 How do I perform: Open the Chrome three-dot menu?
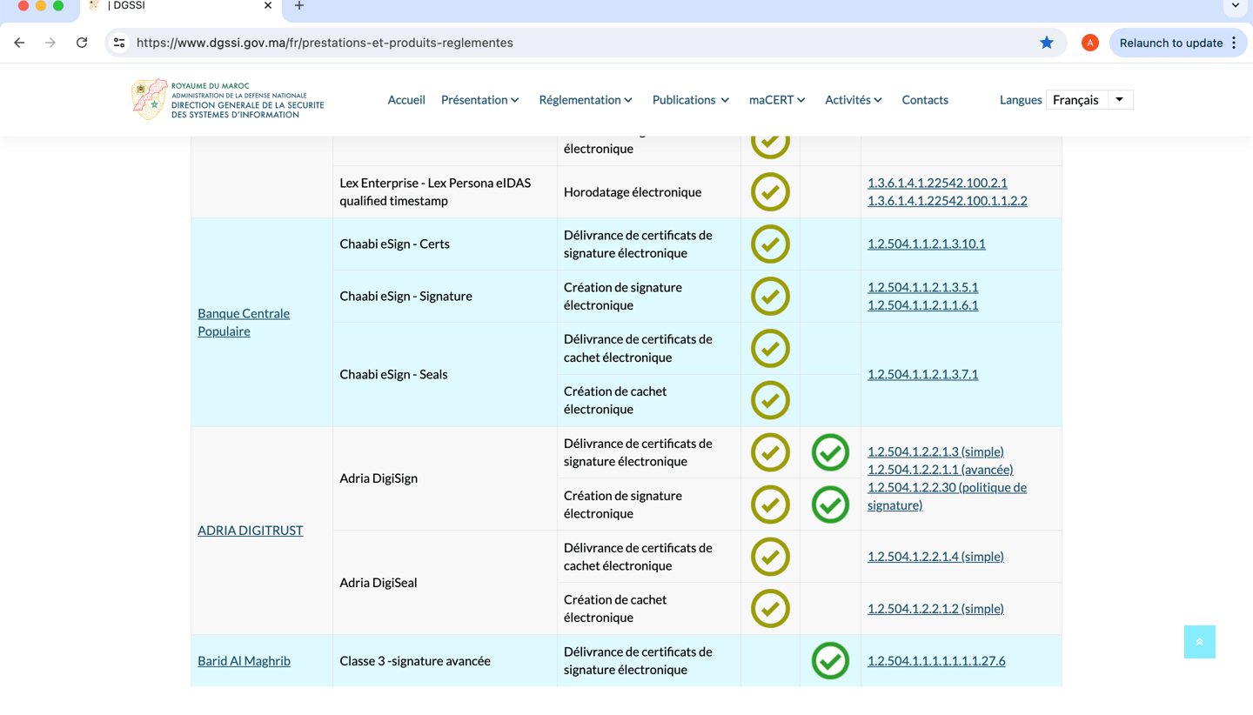pyautogui.click(x=1234, y=43)
